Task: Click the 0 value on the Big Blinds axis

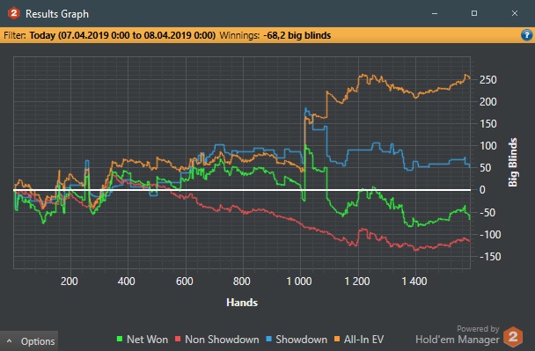Action: click(482, 190)
